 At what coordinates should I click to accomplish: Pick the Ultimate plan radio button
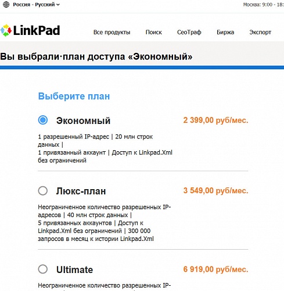pyautogui.click(x=43, y=269)
